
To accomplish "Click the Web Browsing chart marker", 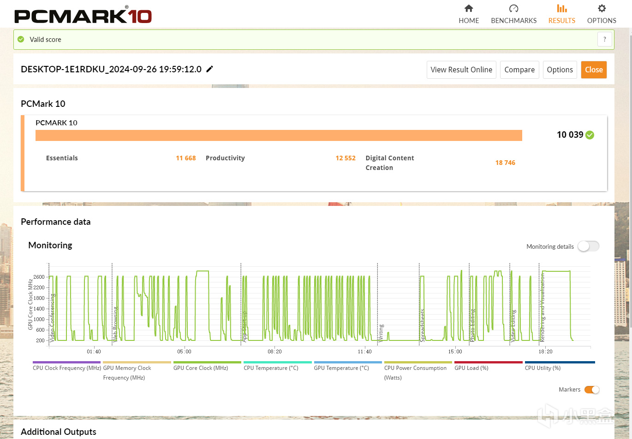I will coord(115,323).
